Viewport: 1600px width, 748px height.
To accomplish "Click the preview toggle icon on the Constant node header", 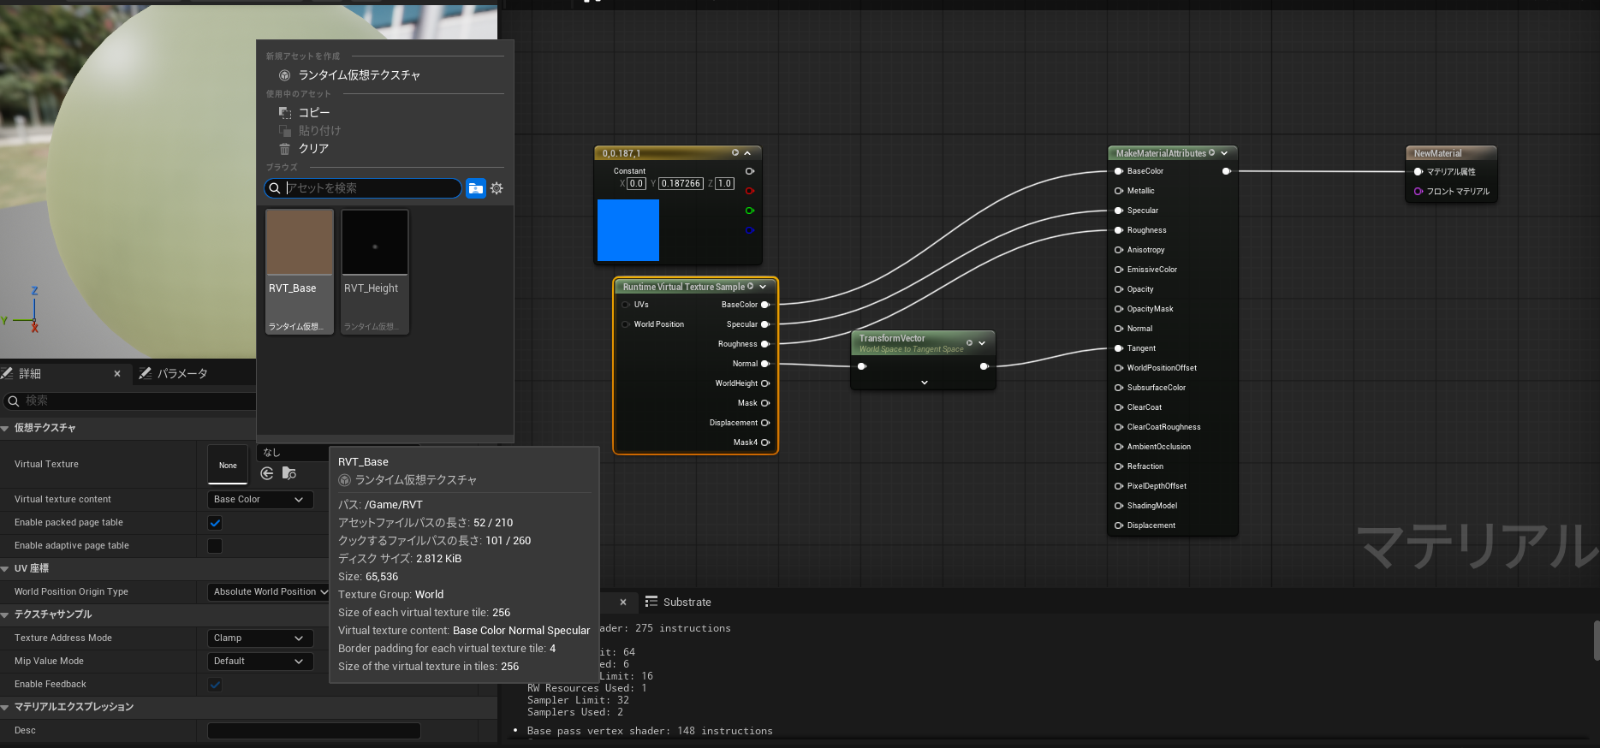I will click(x=735, y=153).
